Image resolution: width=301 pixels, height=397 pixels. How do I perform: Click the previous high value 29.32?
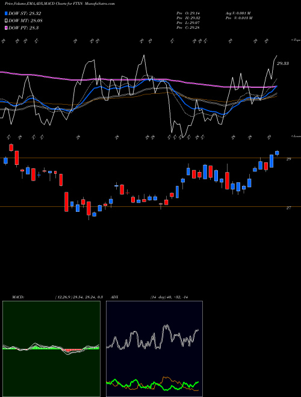tap(194, 18)
